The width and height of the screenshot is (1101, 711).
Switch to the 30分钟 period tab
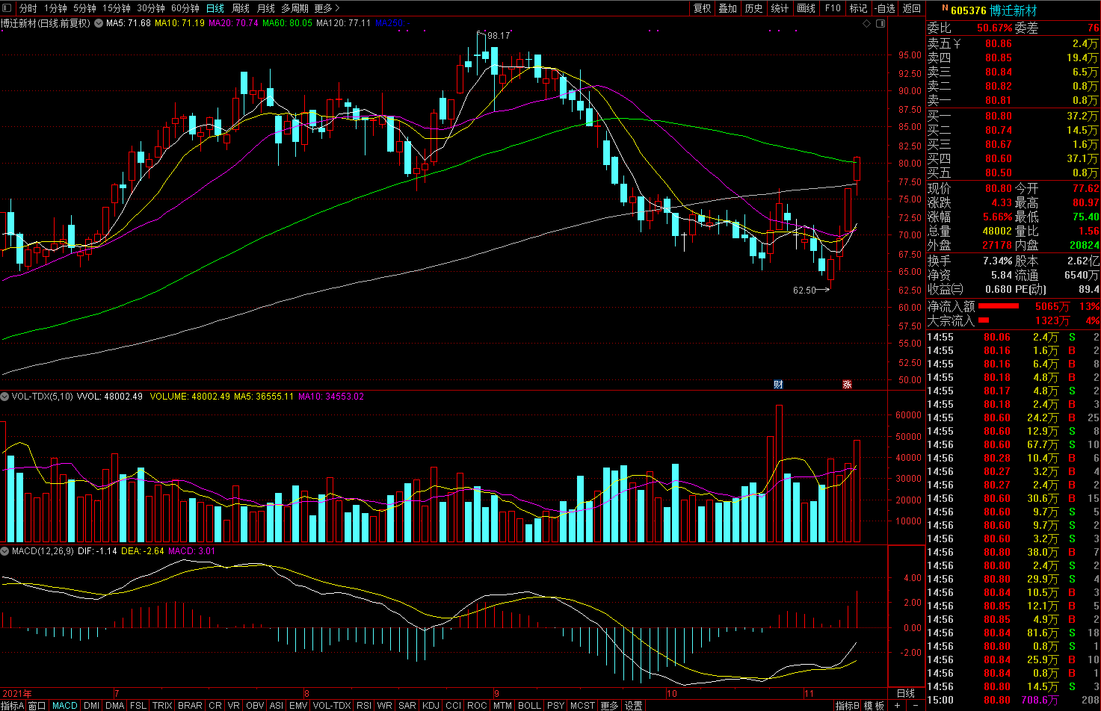point(151,8)
